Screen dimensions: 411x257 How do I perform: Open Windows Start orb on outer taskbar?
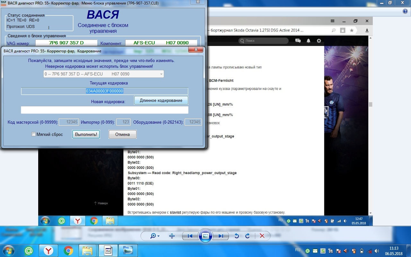9,251
